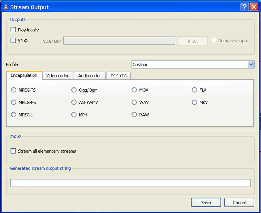The height and width of the screenshot is (213, 261).
Task: Click the generated stream output string field
Action: coord(130,183)
